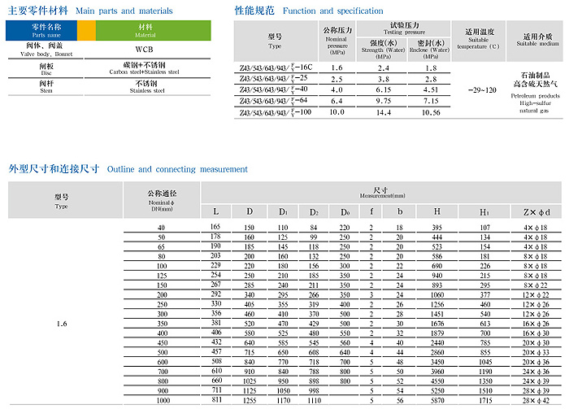
Task: Select the 碳钢+不锈钢 material cell
Action: [145, 67]
